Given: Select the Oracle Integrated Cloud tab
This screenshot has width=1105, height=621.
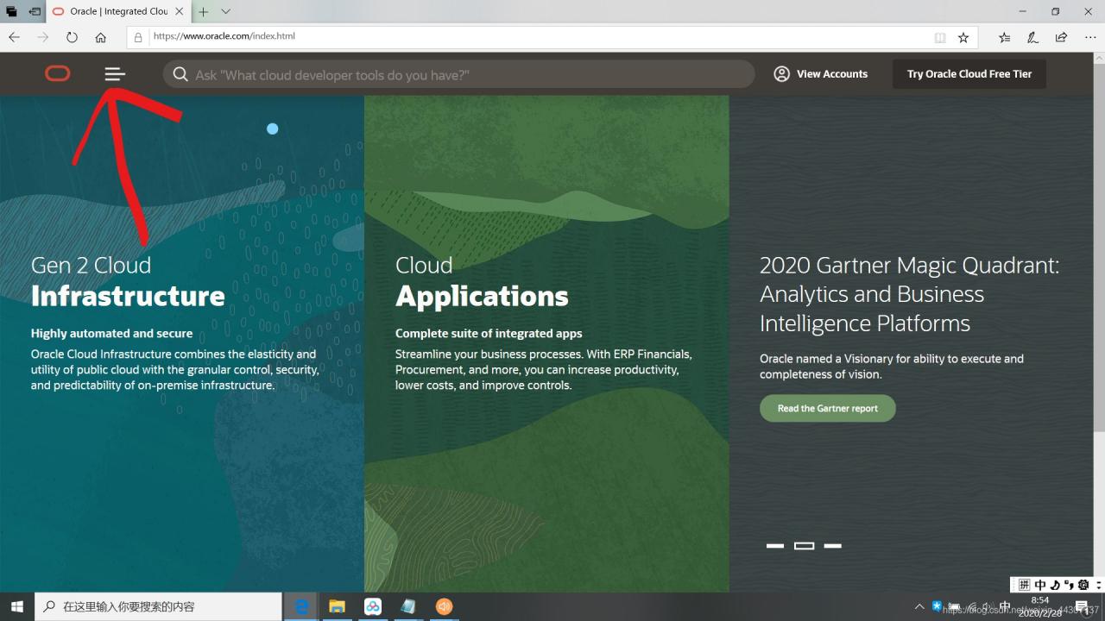Looking at the screenshot, I should tap(119, 11).
